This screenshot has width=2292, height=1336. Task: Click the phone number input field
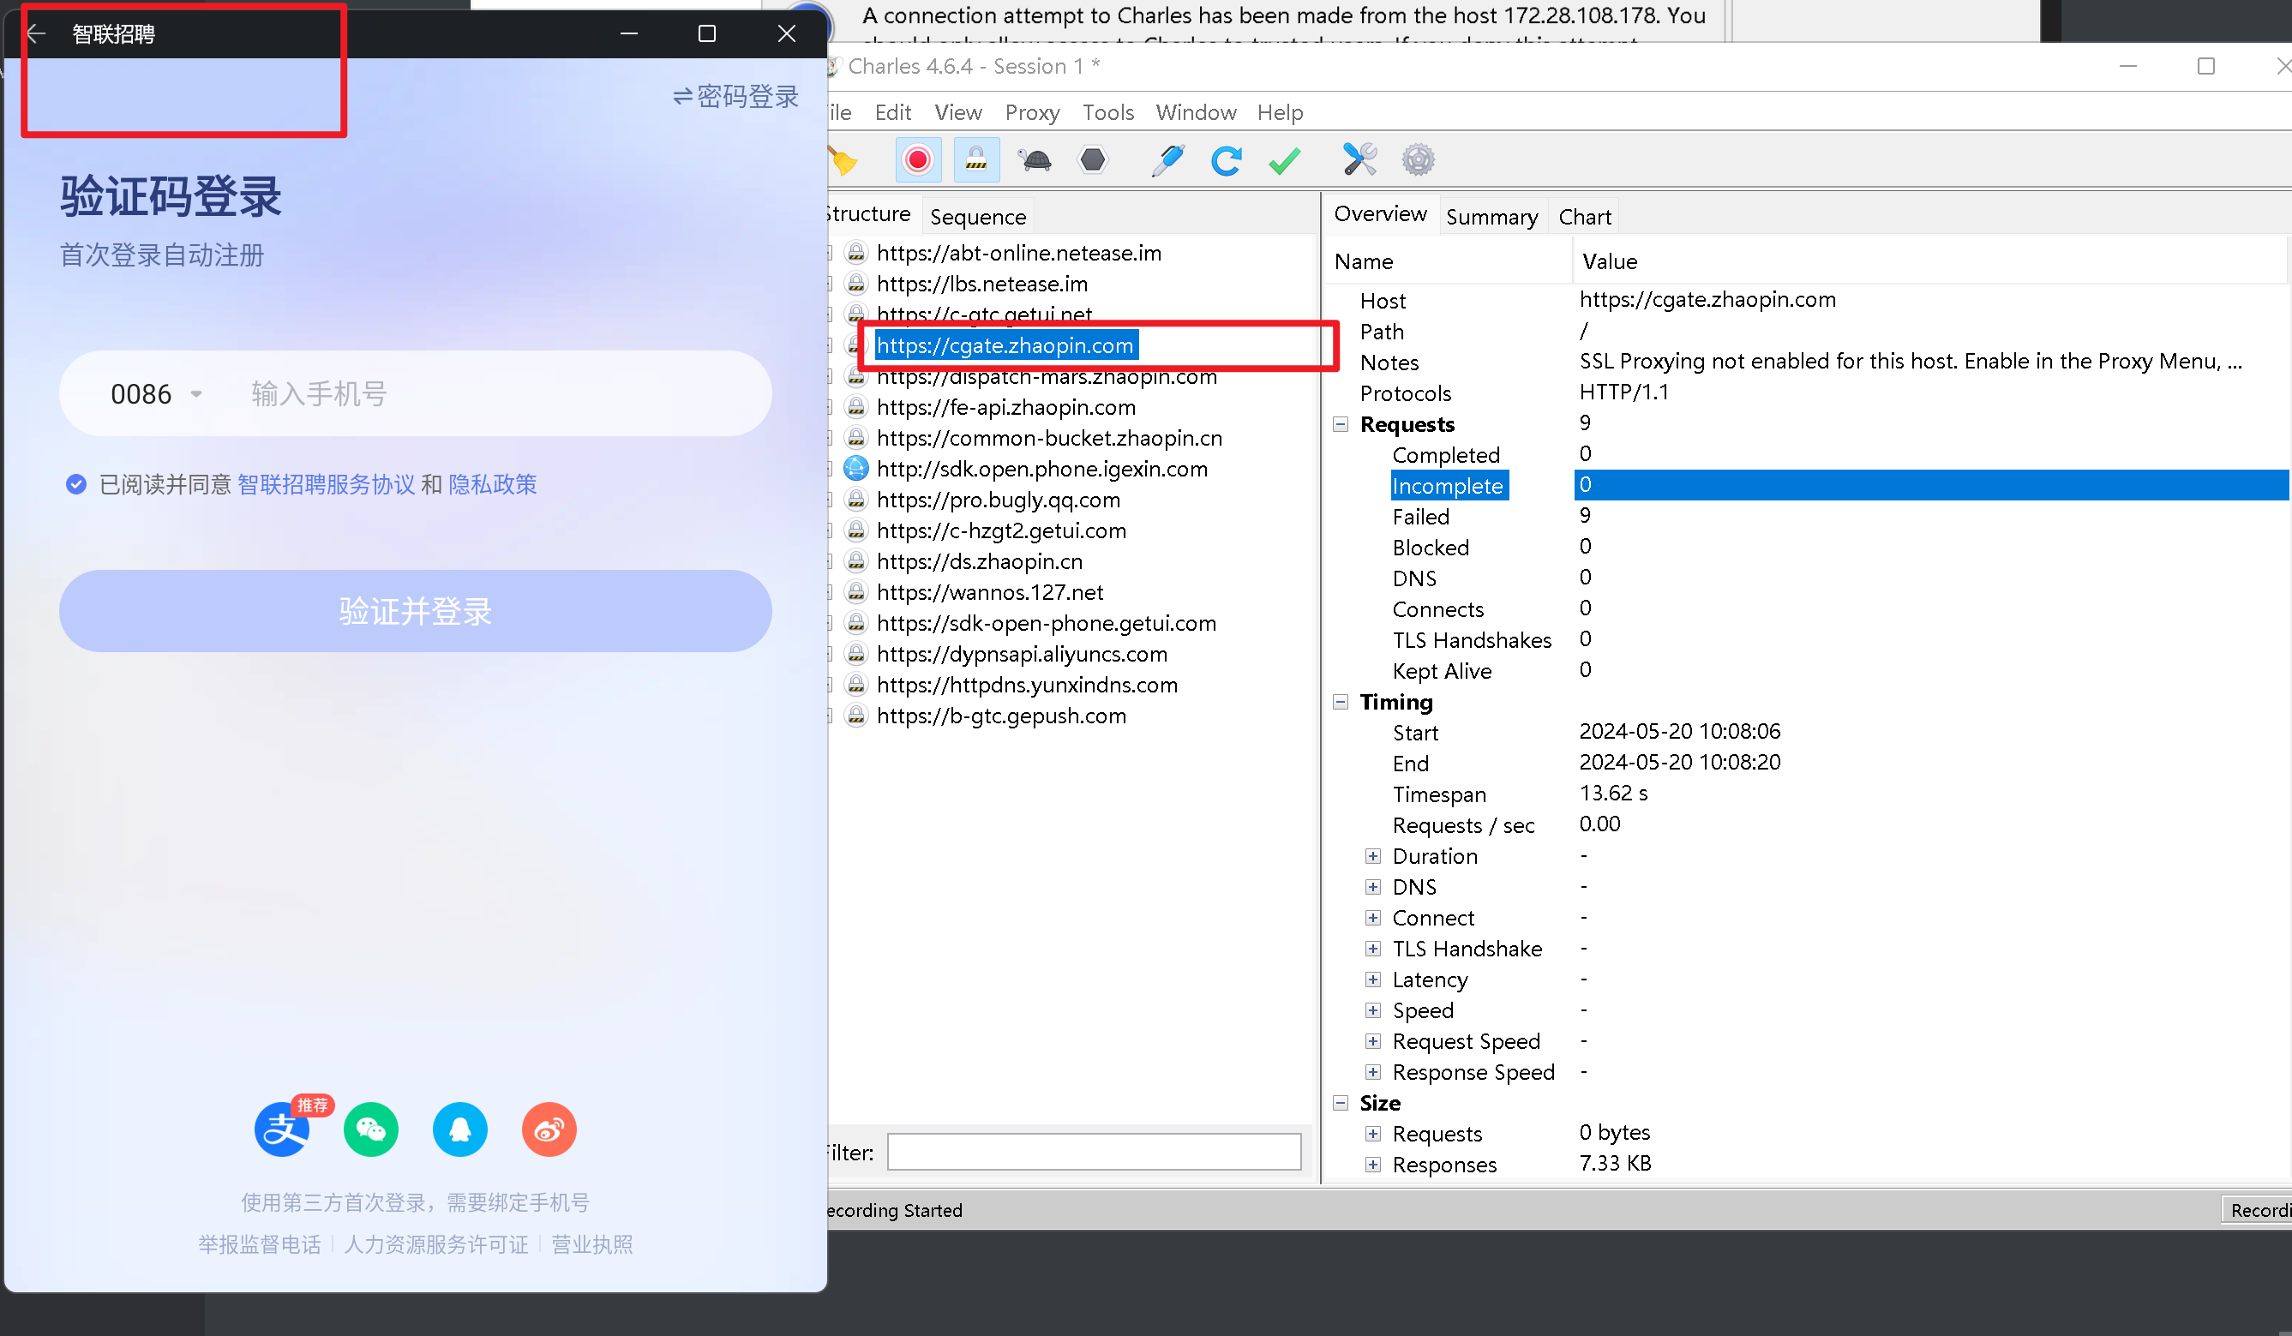[501, 394]
